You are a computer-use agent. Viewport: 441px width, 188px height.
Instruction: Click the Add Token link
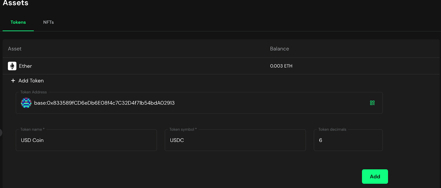coord(31,81)
